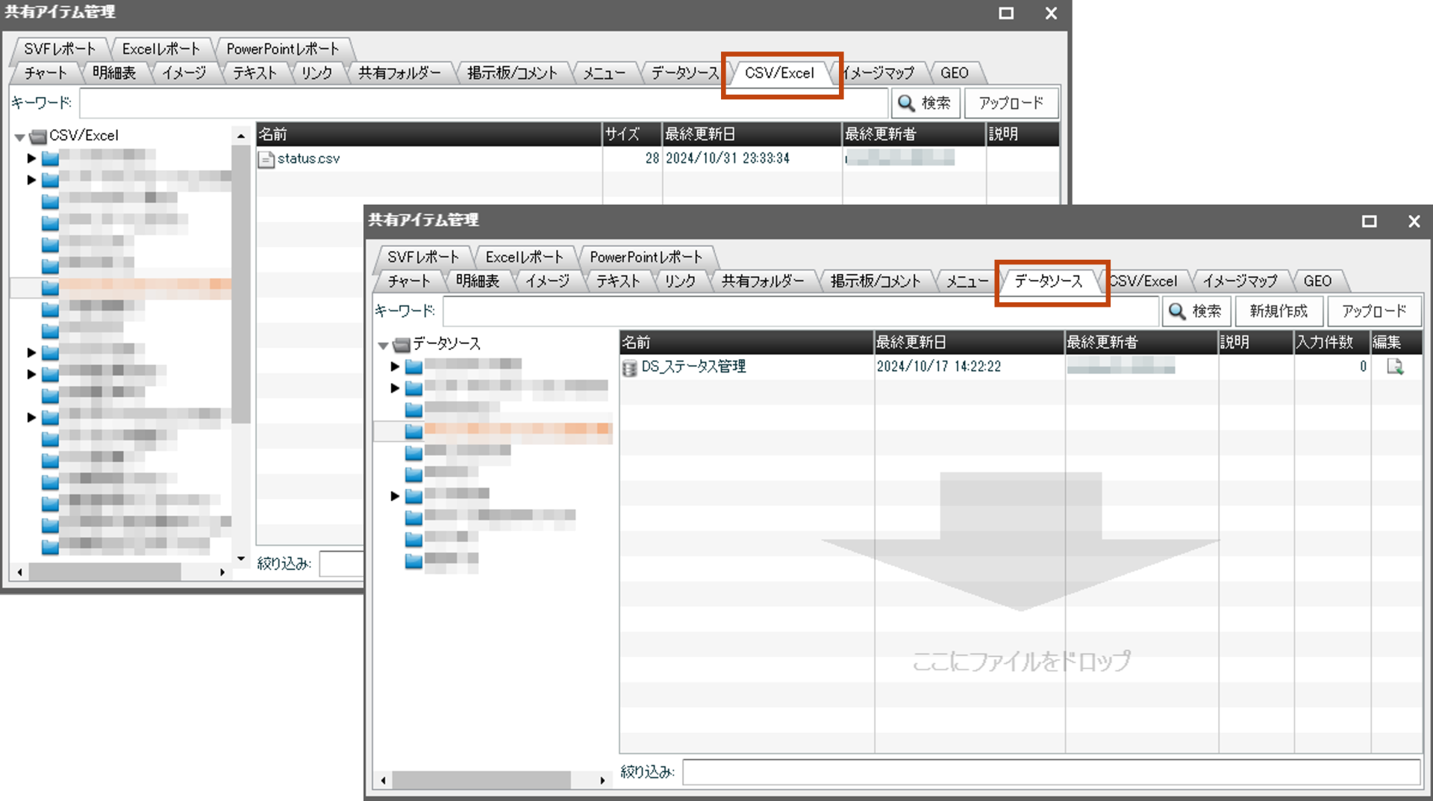Focus キーワード field in the front window
The width and height of the screenshot is (1433, 801).
(x=800, y=311)
